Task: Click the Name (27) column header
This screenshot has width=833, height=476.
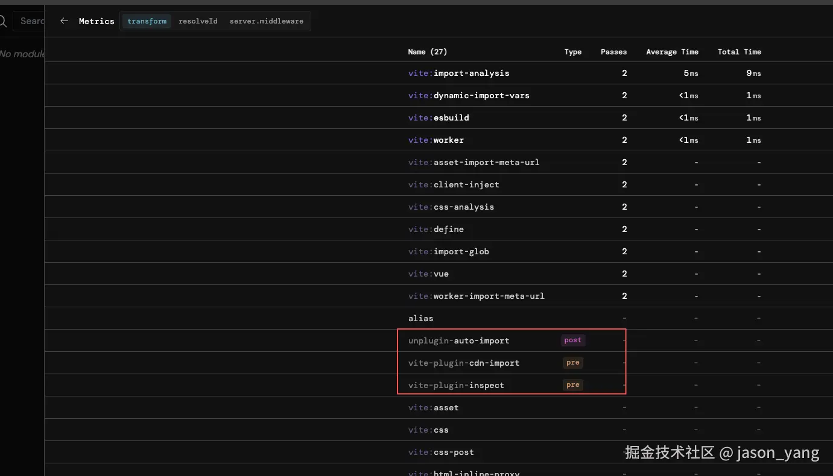Action: (x=428, y=52)
